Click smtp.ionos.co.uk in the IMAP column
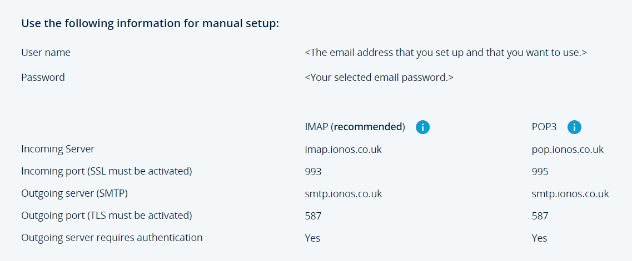This screenshot has width=632, height=261. click(343, 194)
